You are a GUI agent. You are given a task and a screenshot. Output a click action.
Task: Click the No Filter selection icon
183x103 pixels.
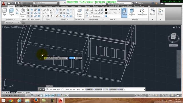[132, 12]
